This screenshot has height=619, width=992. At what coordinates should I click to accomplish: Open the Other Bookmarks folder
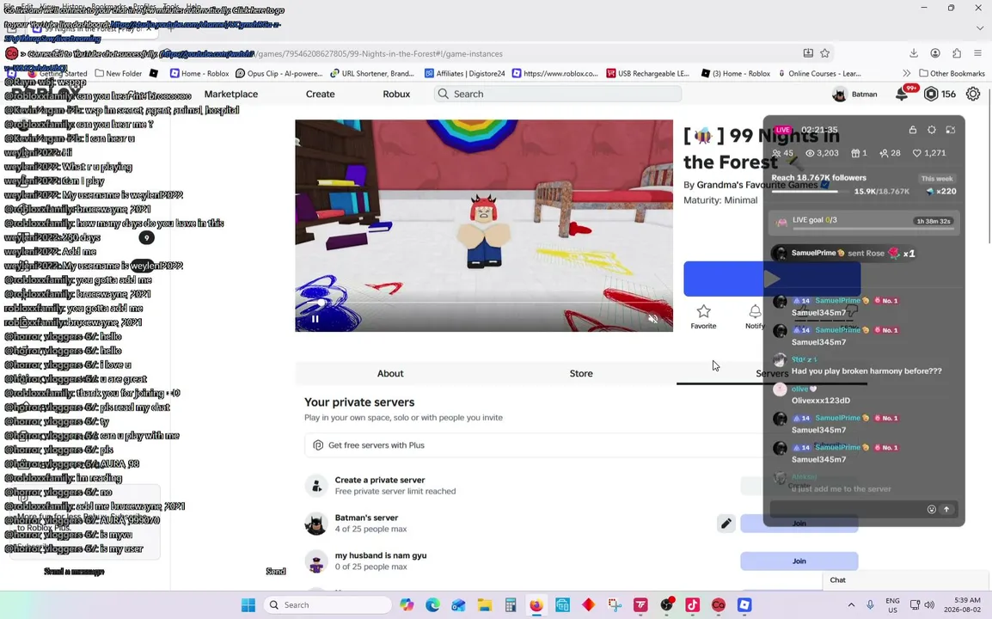[952, 73]
